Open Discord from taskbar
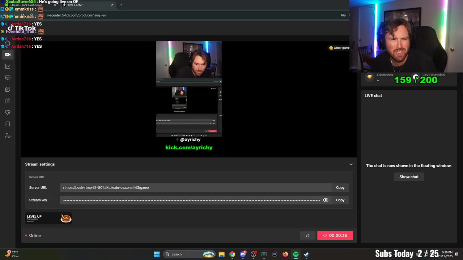Image resolution: width=463 pixels, height=260 pixels. tap(243, 254)
